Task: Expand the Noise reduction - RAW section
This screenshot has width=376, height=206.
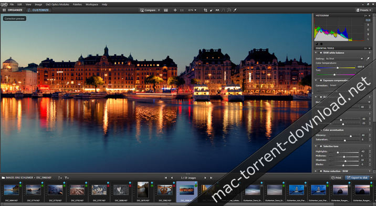Action: (316, 171)
